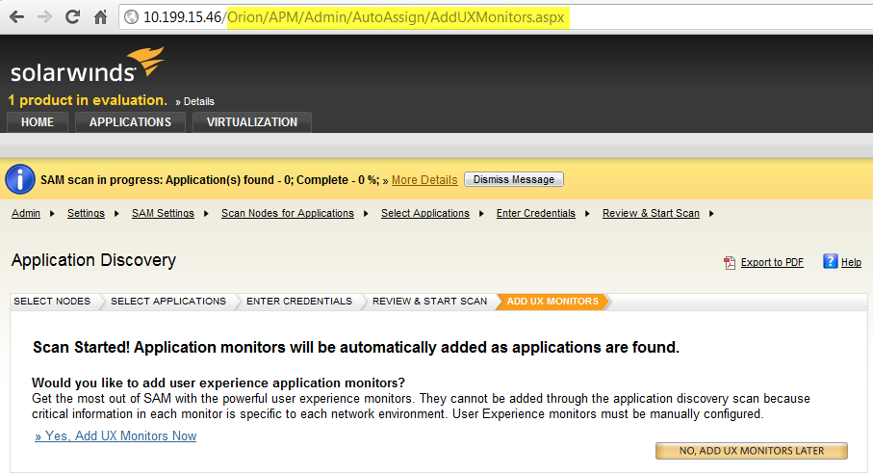
Task: Click the PDF export icon
Action: [730, 263]
